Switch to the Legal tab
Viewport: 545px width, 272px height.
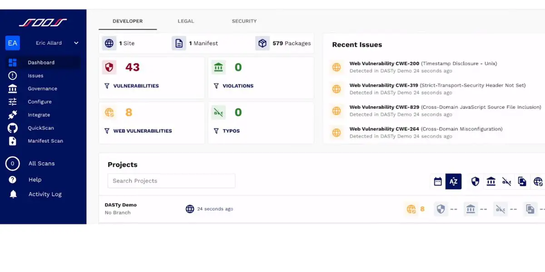click(186, 21)
